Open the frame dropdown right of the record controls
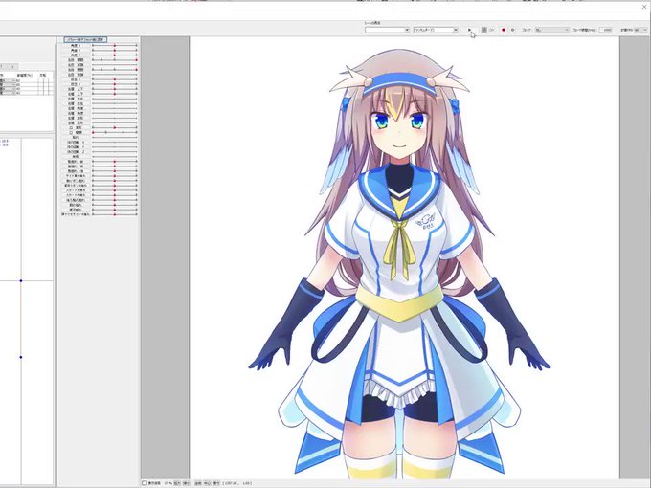The width and height of the screenshot is (651, 488). point(551,30)
